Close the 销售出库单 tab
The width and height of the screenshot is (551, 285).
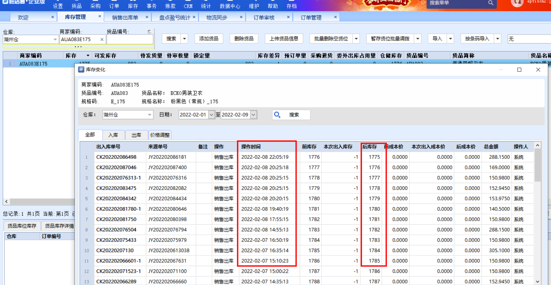coord(147,17)
